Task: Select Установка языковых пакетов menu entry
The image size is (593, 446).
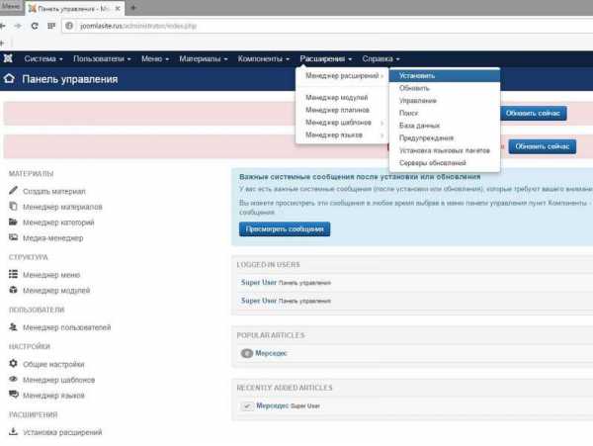Action: click(445, 150)
